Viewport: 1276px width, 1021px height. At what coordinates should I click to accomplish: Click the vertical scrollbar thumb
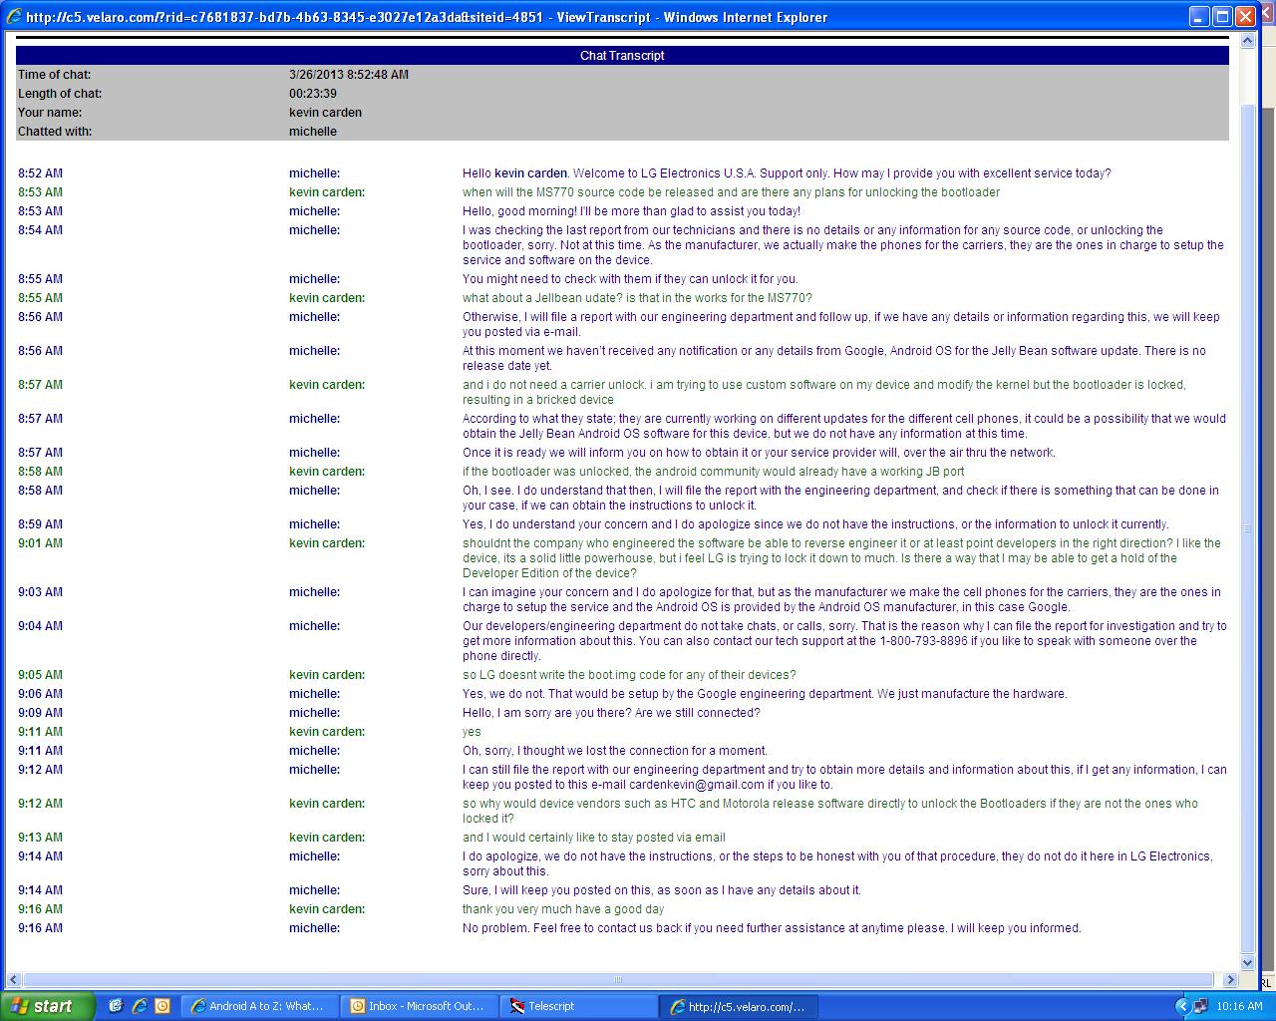(1247, 528)
